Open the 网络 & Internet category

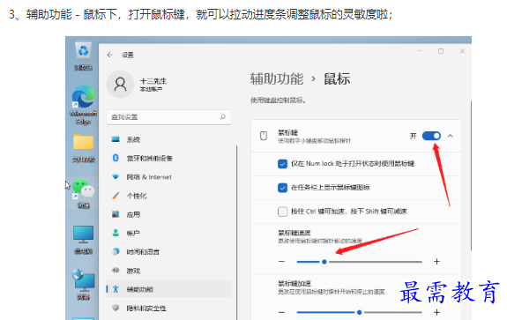point(168,177)
